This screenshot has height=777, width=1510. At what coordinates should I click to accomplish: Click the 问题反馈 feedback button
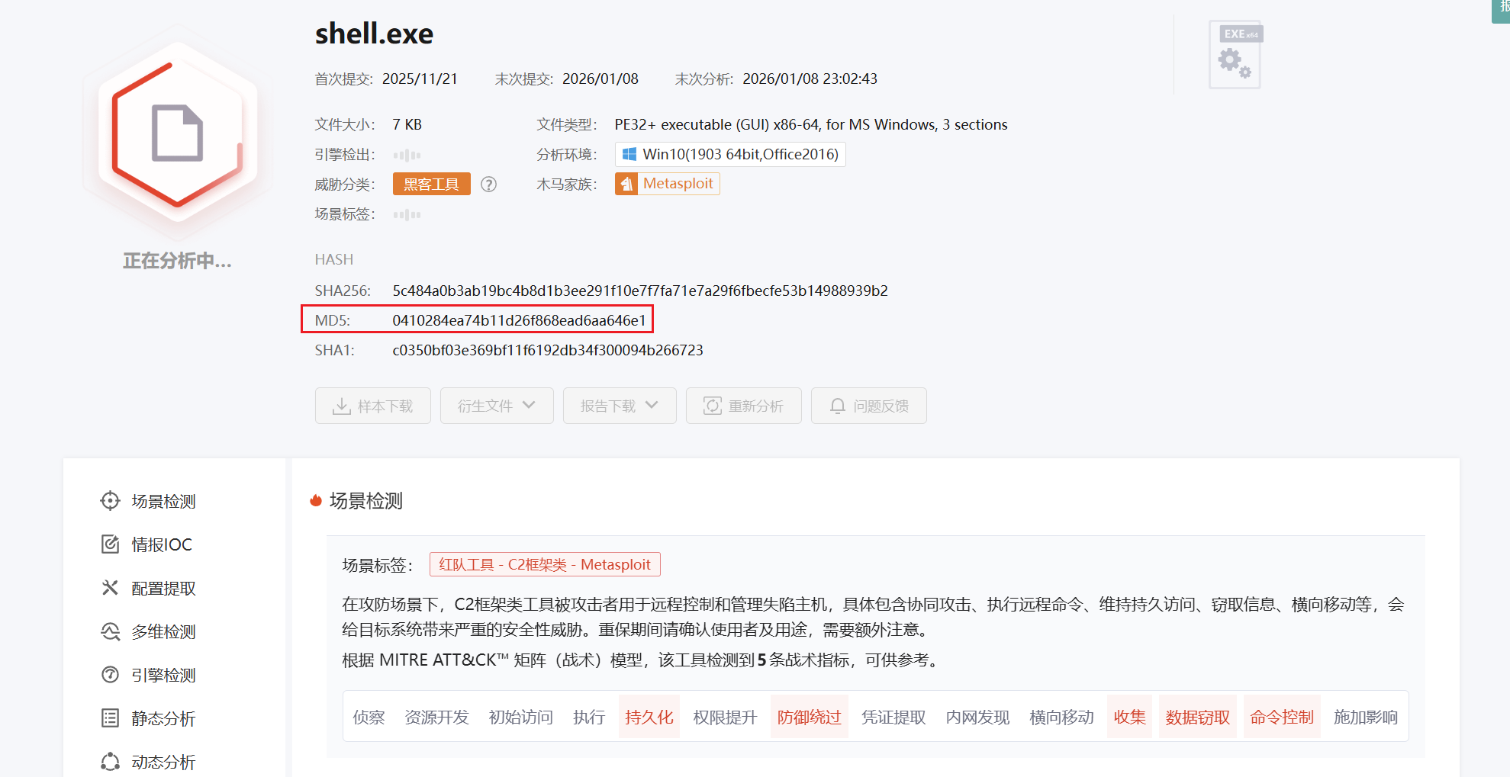click(868, 406)
